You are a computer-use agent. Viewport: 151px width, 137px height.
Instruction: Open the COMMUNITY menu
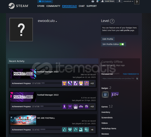(x=53, y=6)
